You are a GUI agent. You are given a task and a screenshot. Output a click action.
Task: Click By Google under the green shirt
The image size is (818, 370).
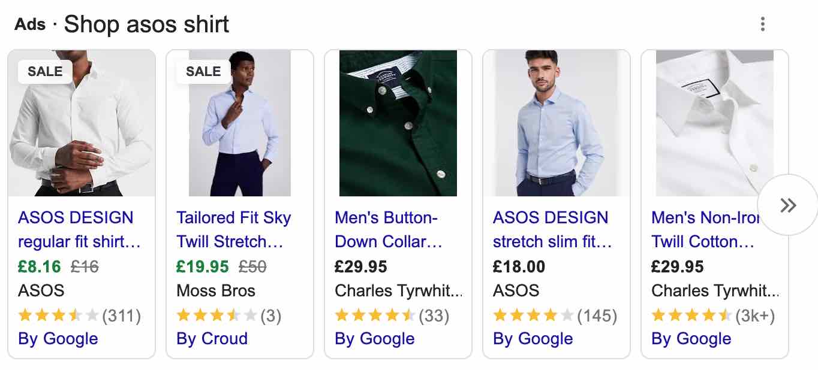click(375, 338)
